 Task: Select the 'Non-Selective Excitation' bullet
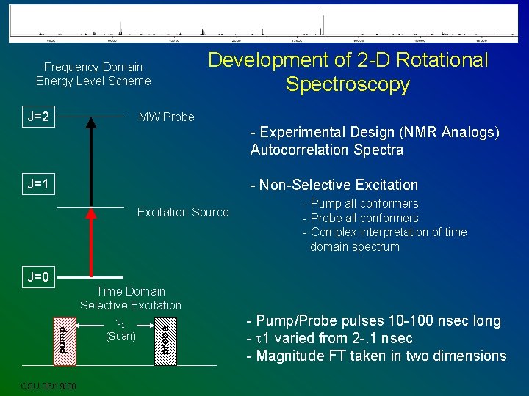pyautogui.click(x=334, y=185)
